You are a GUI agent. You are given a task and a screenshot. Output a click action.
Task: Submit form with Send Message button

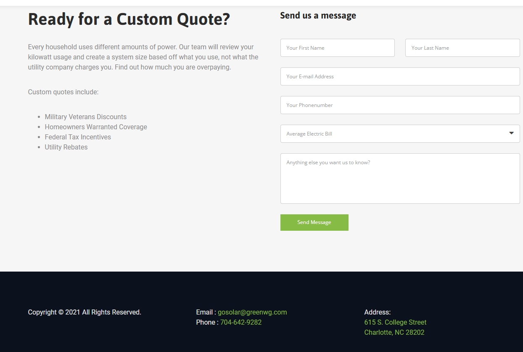tap(314, 222)
